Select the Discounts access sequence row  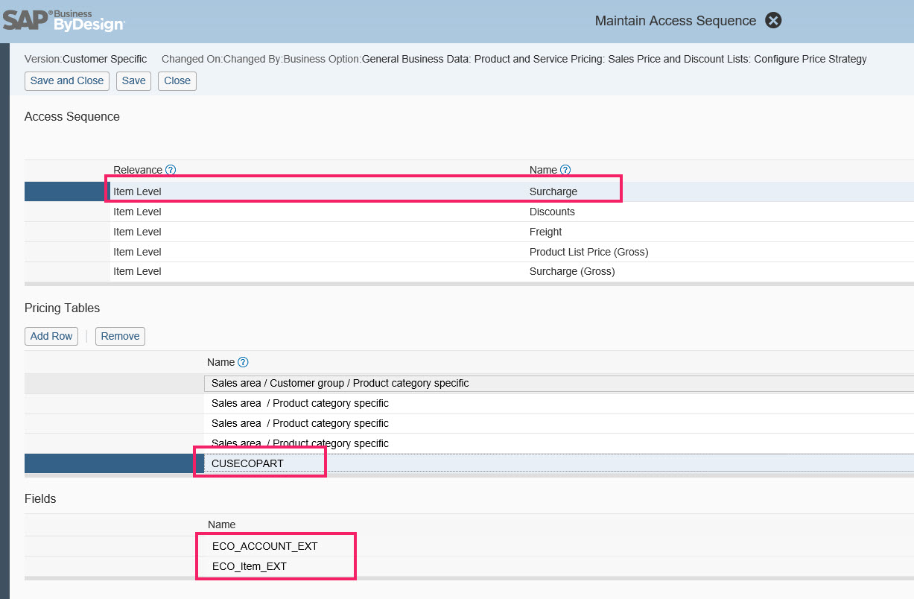[x=469, y=212]
